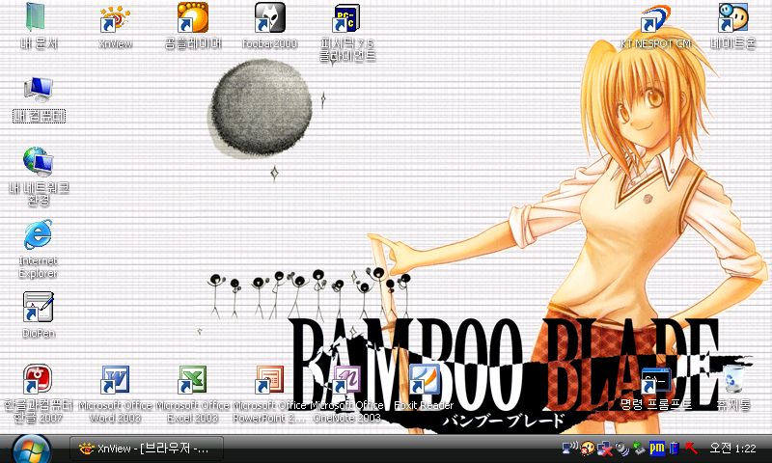Launch 한글 2007 word processor shortcut
772x463 pixels.
click(x=39, y=380)
